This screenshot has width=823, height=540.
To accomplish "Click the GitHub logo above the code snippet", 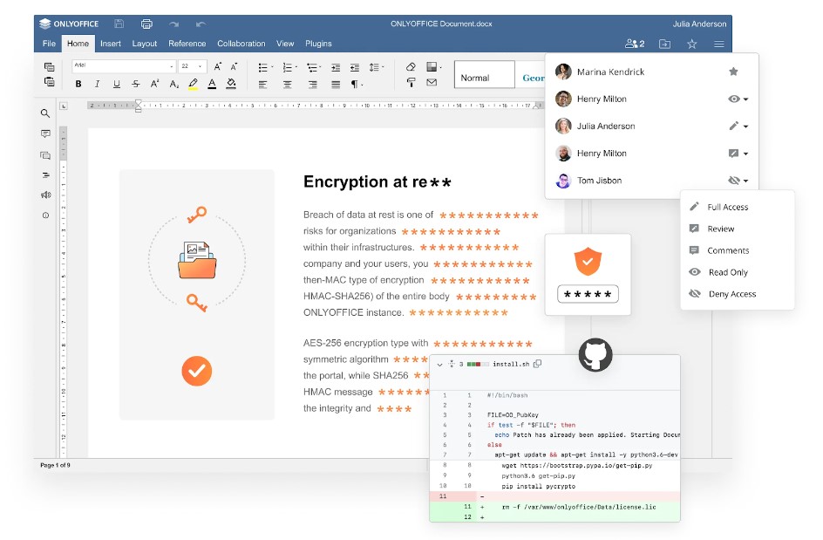I will click(x=595, y=356).
